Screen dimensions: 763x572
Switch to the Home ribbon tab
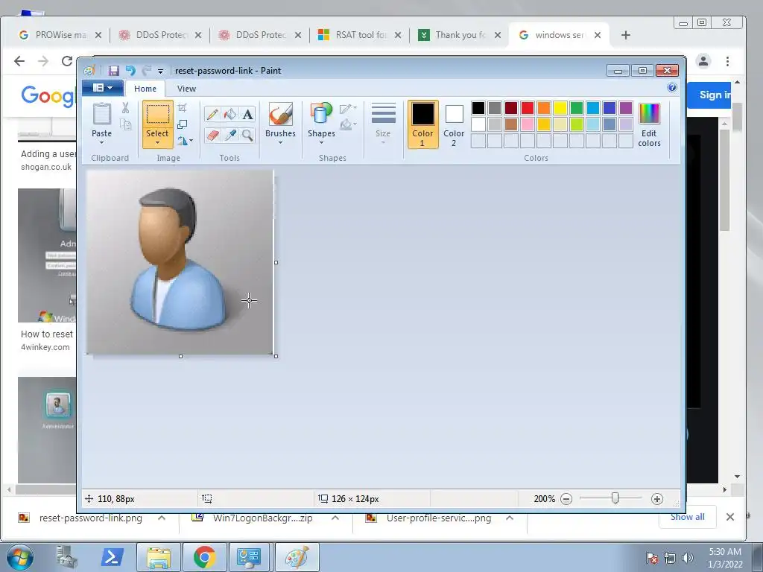click(x=145, y=89)
